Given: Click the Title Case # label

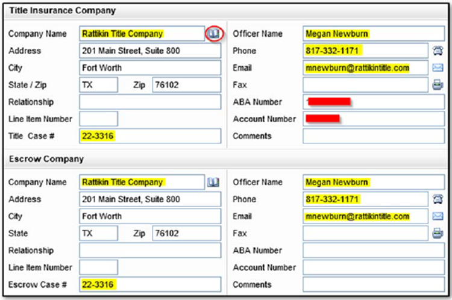Looking at the screenshot, I should tap(31, 136).
